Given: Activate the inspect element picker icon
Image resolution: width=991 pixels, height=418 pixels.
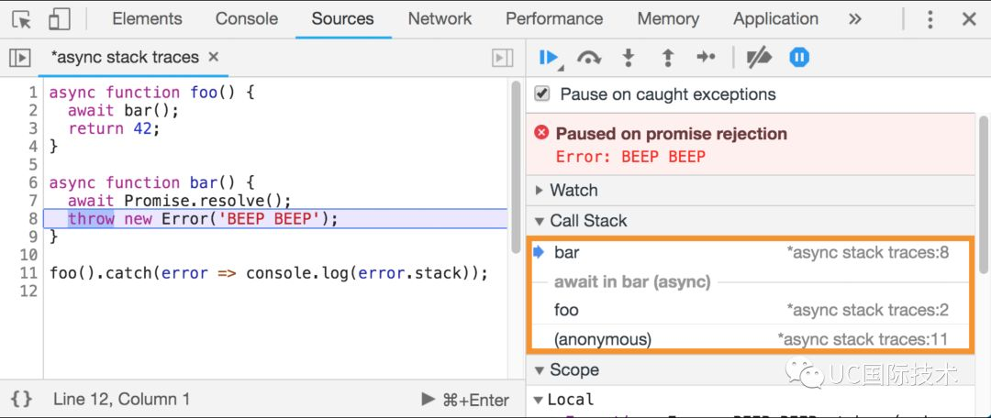Looking at the screenshot, I should [x=22, y=19].
